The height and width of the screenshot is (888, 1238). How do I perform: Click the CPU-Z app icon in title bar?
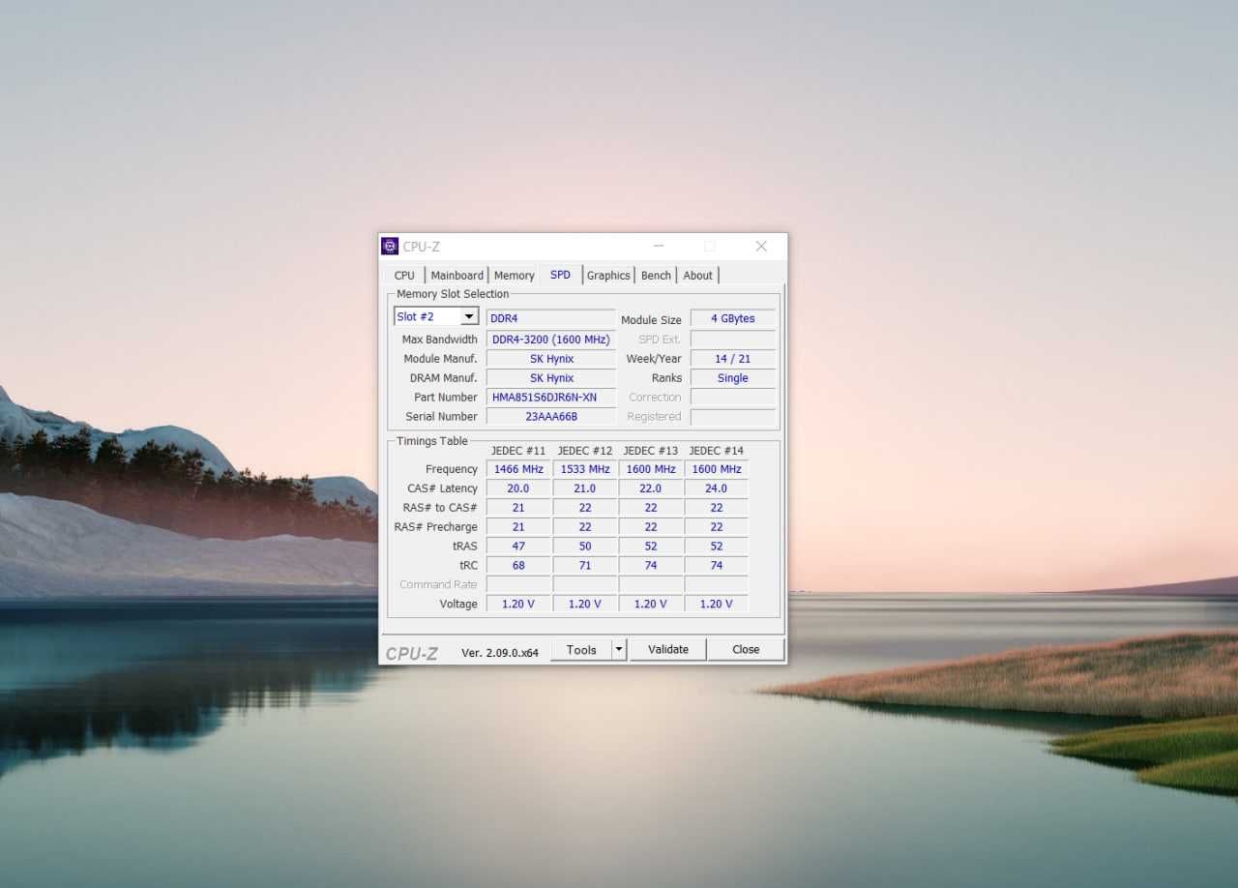[x=390, y=246]
